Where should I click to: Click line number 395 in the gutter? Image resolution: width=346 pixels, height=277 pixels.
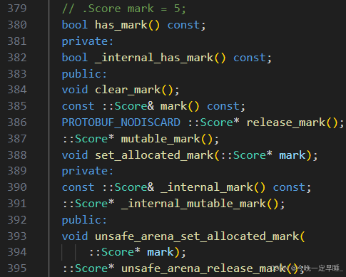coord(17,268)
